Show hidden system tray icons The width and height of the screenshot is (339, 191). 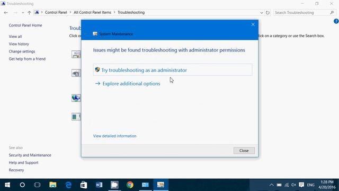[272, 185]
